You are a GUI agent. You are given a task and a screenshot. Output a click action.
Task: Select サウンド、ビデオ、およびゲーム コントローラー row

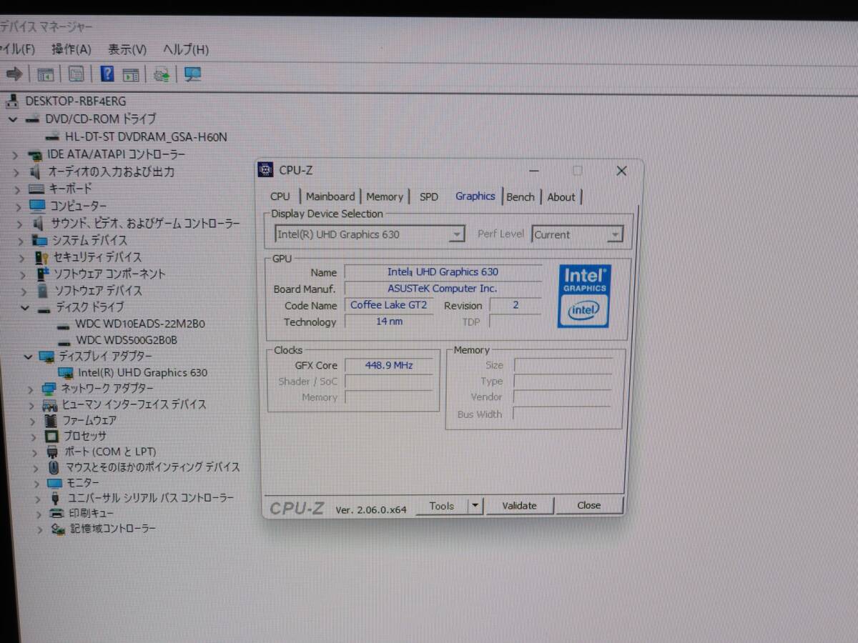(x=145, y=224)
